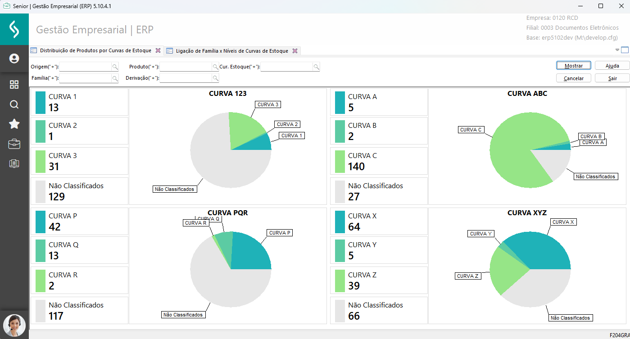Click the CURVA PQR chart title

[x=228, y=213]
